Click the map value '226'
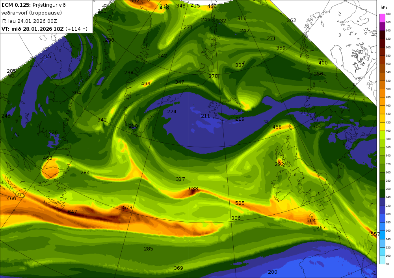This screenshot has height=278, width=394. [x=53, y=132]
